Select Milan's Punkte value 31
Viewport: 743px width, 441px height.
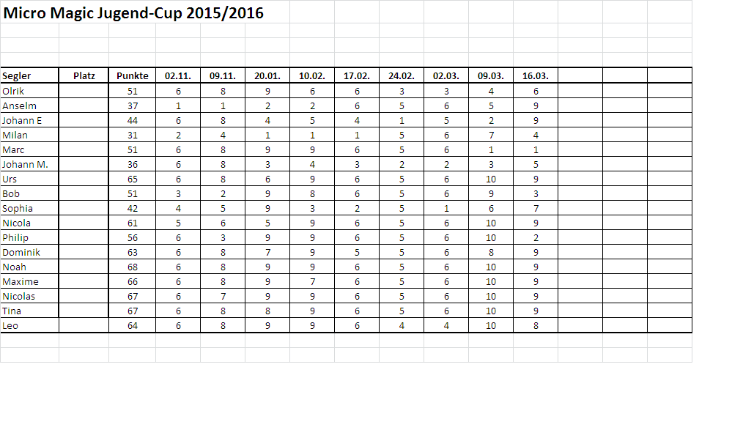click(x=132, y=135)
